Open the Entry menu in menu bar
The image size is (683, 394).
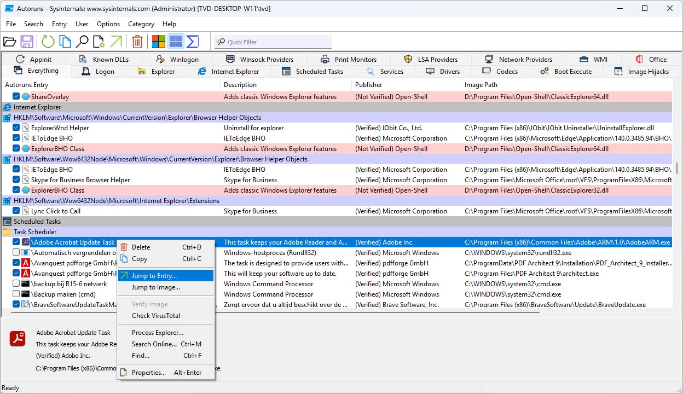59,24
